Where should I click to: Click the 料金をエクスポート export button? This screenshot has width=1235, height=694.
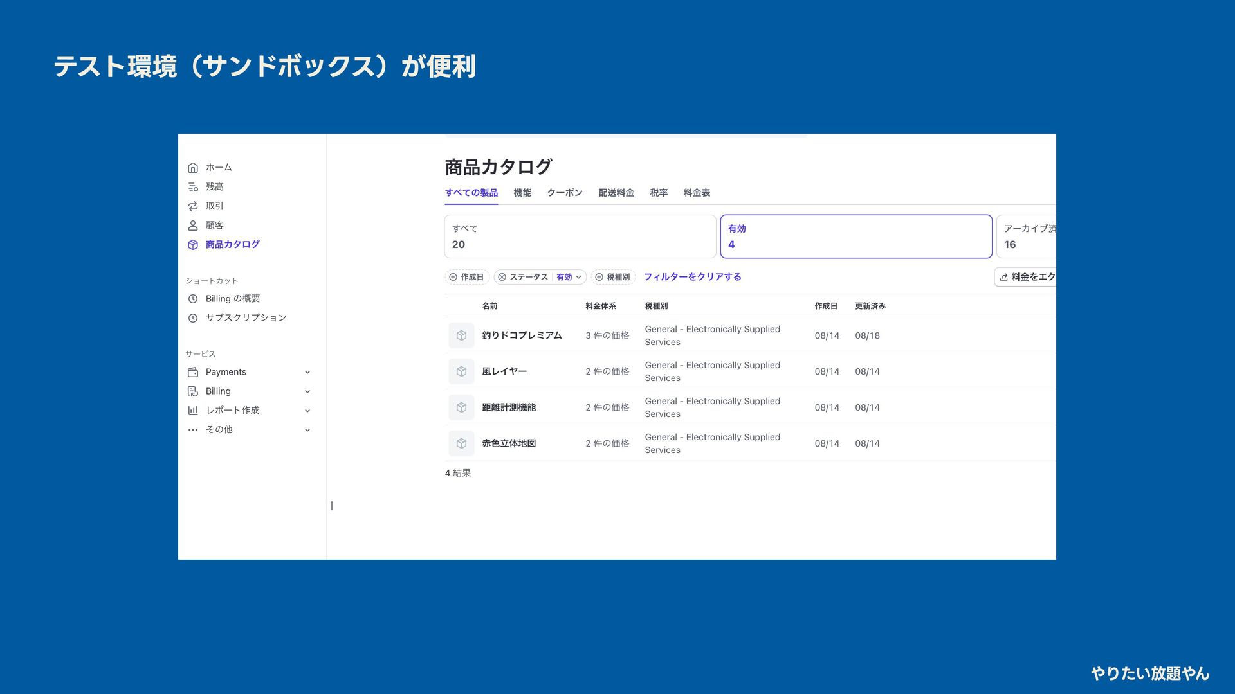click(x=1026, y=277)
